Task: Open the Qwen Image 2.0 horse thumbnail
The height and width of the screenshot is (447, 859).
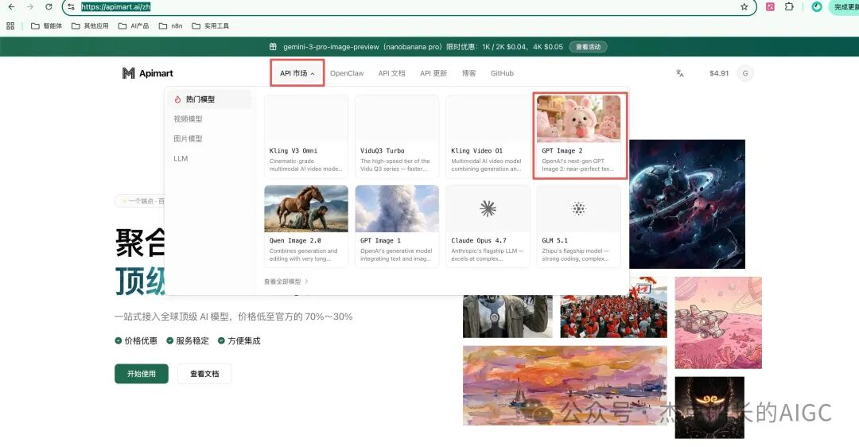Action: click(305, 208)
